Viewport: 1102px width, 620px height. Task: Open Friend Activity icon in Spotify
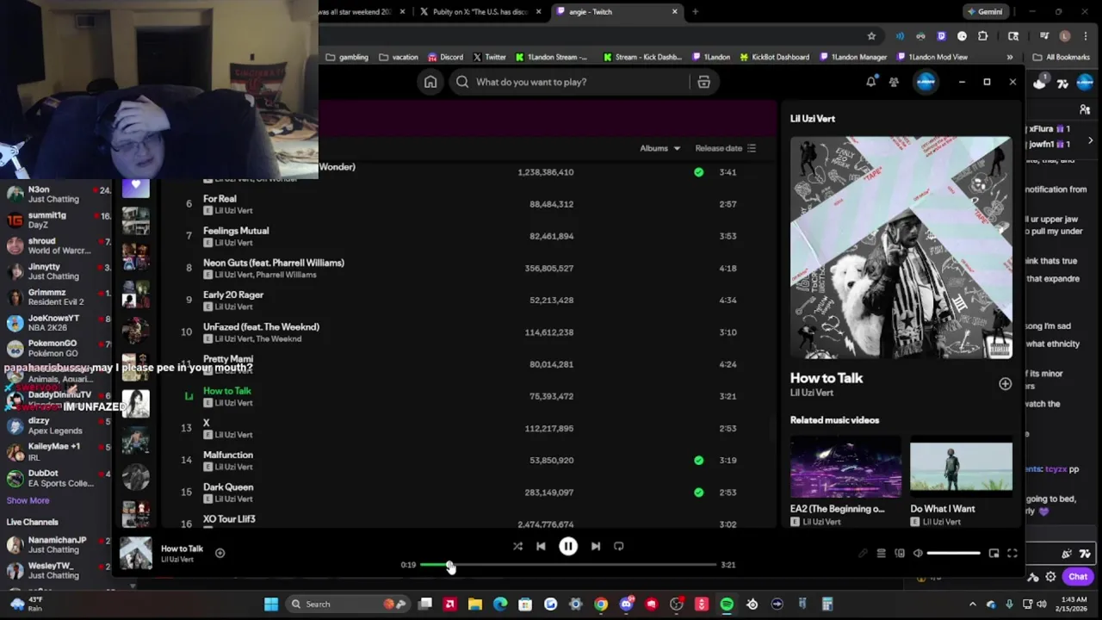click(x=894, y=82)
